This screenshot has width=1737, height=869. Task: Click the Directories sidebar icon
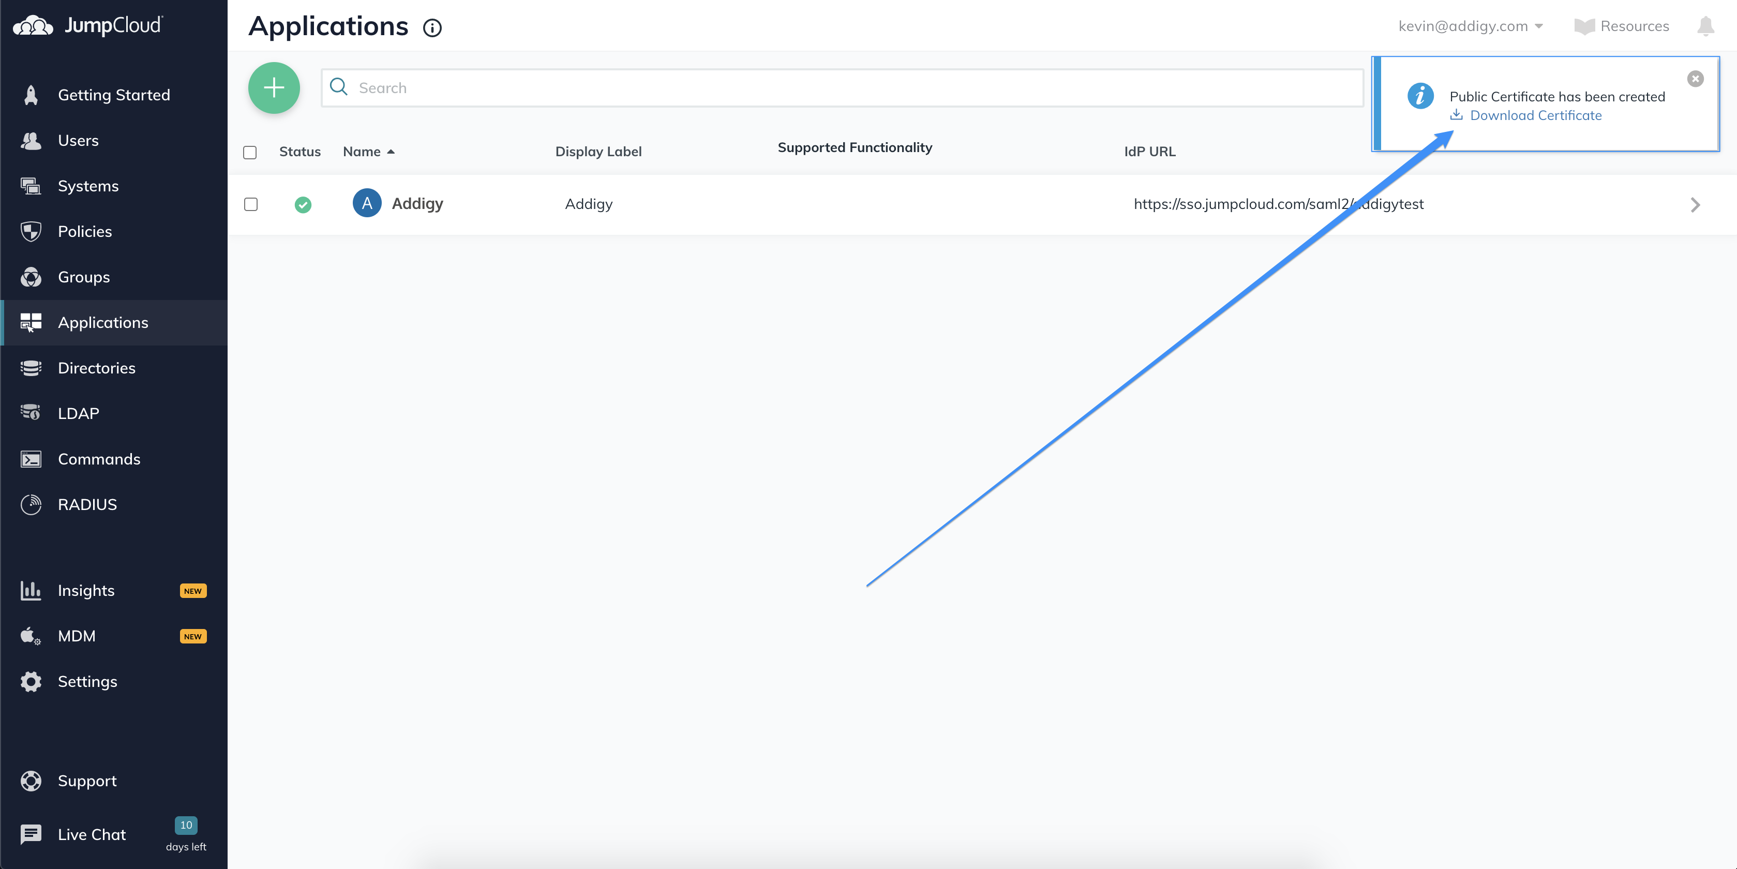[x=31, y=368]
